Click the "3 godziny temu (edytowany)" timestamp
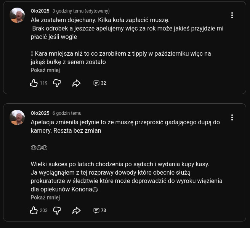The width and height of the screenshot is (250, 228). [81, 11]
